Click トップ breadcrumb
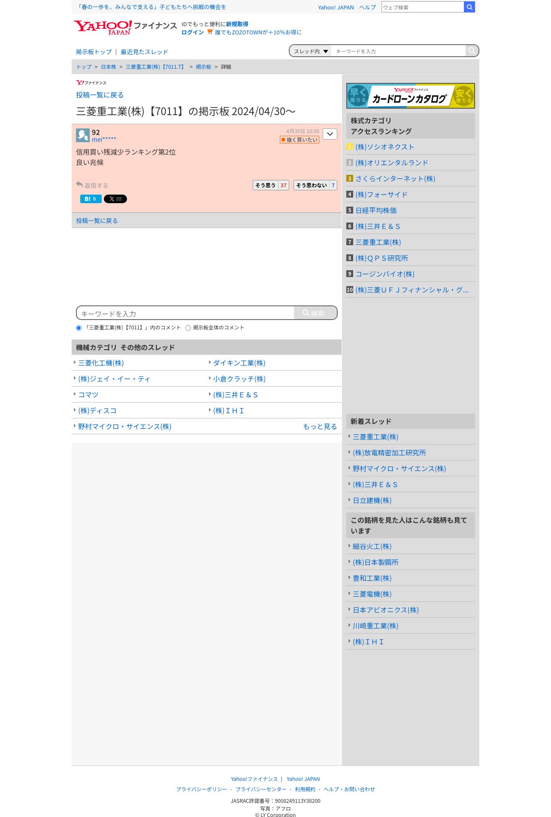 tap(84, 67)
